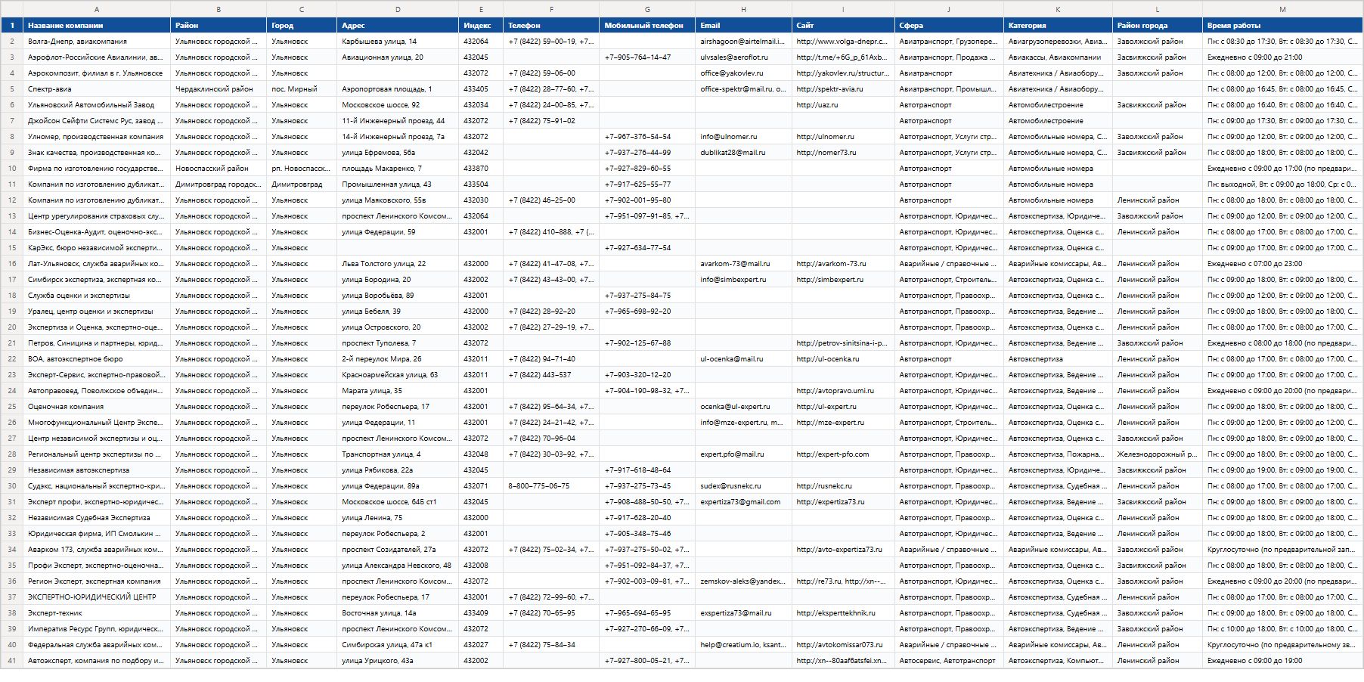Image resolution: width=1364 pixels, height=682 pixels.
Task: Select the address "Транспортная улица, 4"
Action: pos(398,454)
